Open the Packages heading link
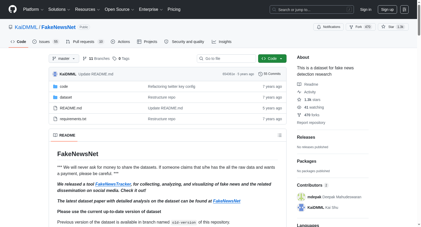The image size is (421, 227). point(307,161)
